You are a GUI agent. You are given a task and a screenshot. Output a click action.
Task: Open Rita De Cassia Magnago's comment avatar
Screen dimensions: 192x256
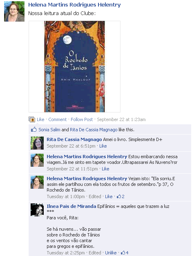[x=37, y=143]
